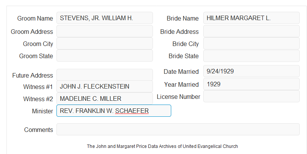Viewport: 307px width, 154px height.
Task: Click the License Number input
Action: point(251,96)
